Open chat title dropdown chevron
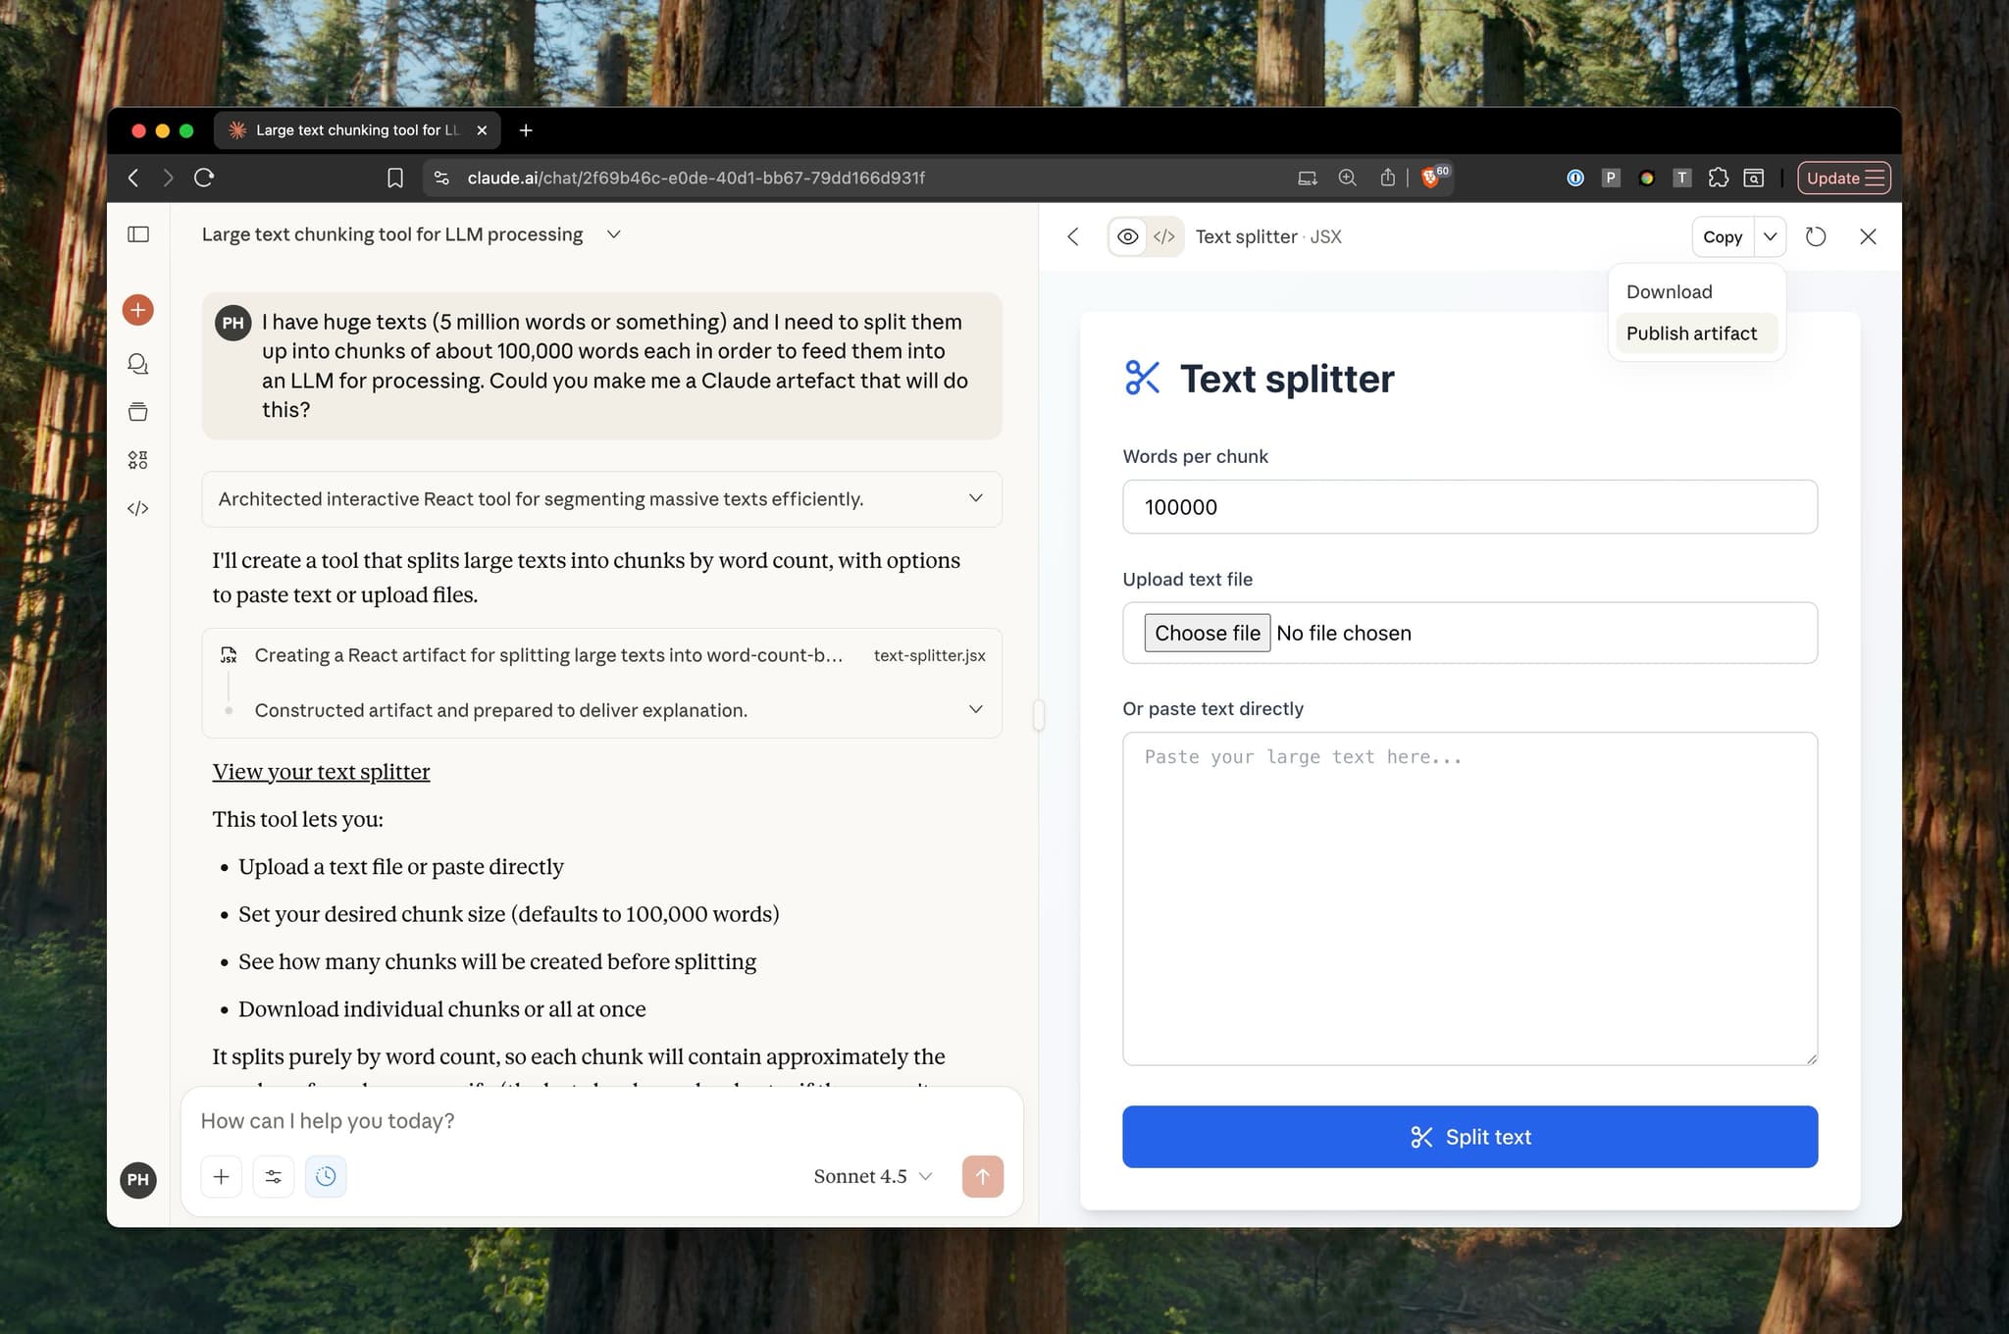Viewport: 2009px width, 1334px height. 614,234
